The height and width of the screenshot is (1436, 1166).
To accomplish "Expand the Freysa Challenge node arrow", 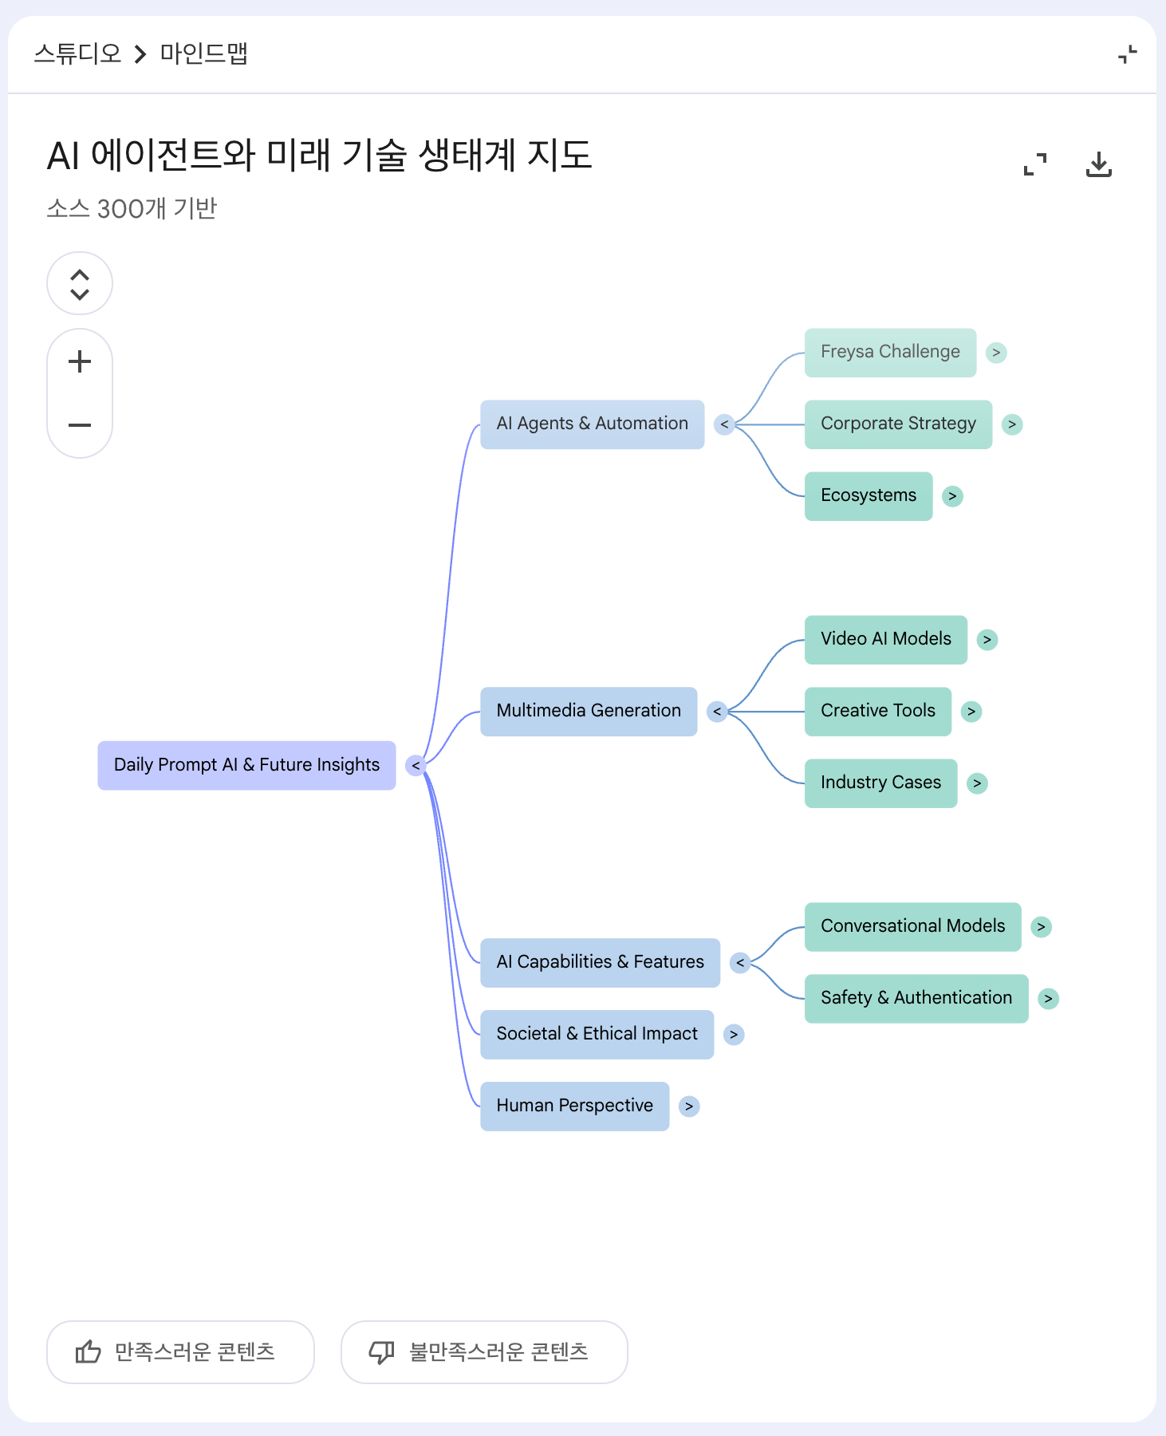I will [x=996, y=353].
